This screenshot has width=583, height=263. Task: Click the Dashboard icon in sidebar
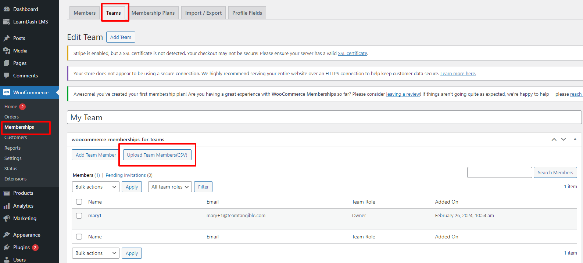pos(7,9)
